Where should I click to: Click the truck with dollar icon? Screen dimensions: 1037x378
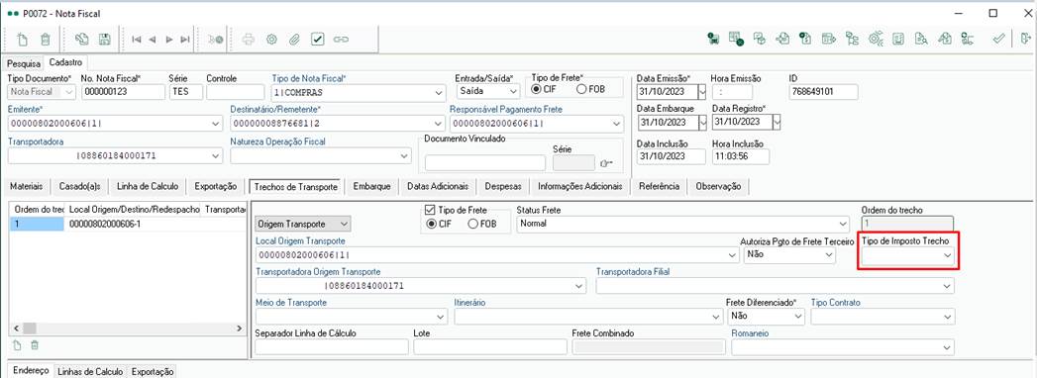tap(713, 40)
